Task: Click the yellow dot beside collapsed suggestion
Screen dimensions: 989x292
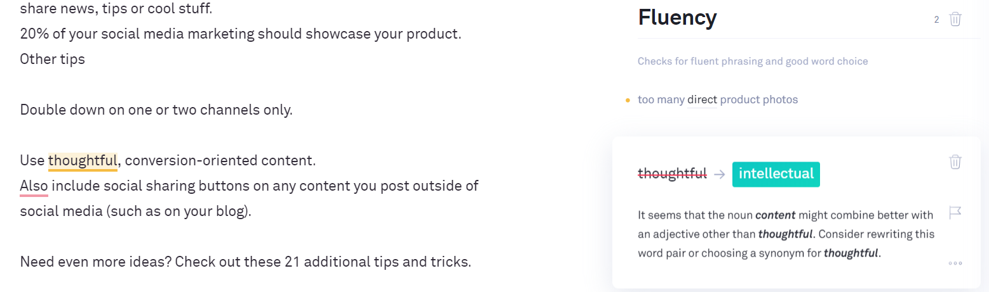Action: (x=628, y=100)
